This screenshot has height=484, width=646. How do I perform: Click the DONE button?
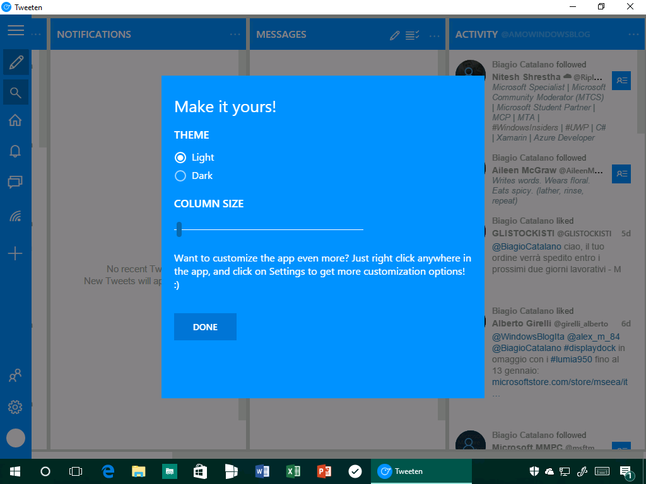205,327
